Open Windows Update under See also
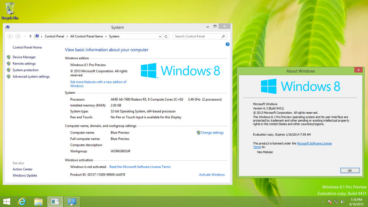Image resolution: width=368 pixels, height=207 pixels. click(25, 175)
